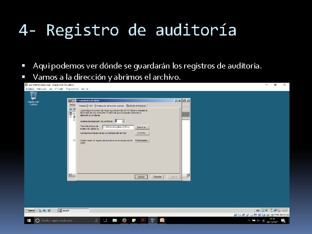Open the Archivo menu in VirtualBox
Image resolution: width=312 pixels, height=234 pixels.
(x=29, y=89)
